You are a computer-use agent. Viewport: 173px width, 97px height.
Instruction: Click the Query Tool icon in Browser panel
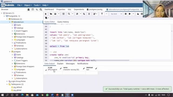(29, 10)
